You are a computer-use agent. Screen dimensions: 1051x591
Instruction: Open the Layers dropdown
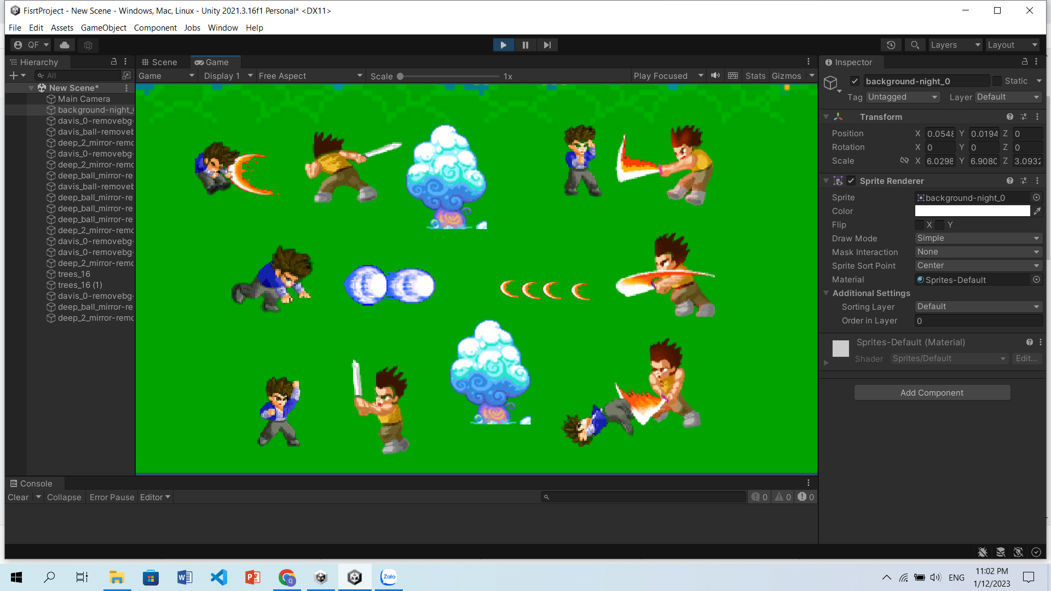(955, 44)
